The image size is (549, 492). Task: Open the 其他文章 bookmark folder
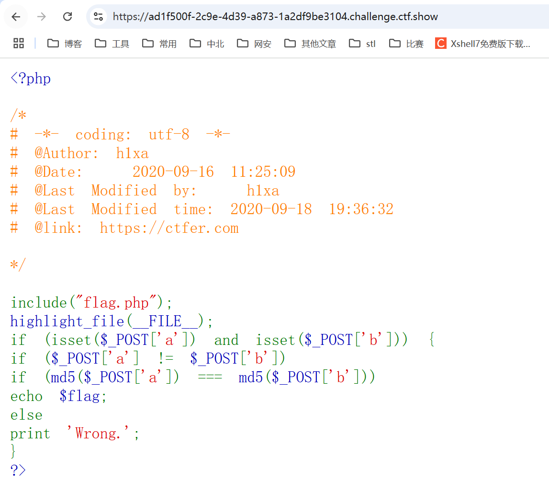coord(310,44)
